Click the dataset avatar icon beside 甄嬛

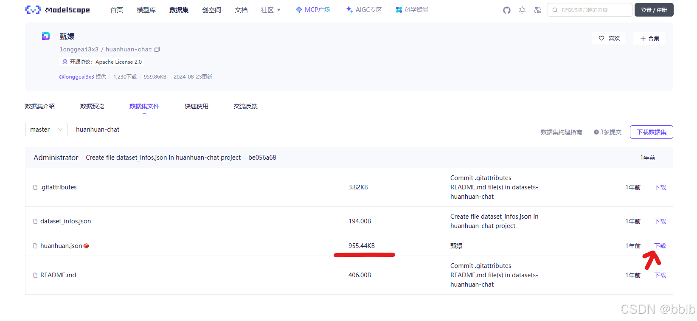pyautogui.click(x=46, y=36)
